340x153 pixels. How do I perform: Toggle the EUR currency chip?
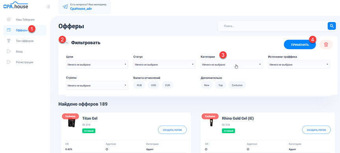point(167,85)
